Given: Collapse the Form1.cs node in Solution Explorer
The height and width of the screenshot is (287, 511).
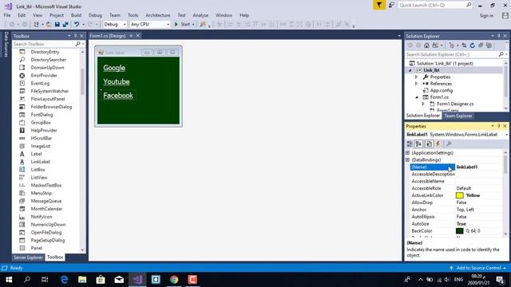Looking at the screenshot, I should tap(417, 97).
